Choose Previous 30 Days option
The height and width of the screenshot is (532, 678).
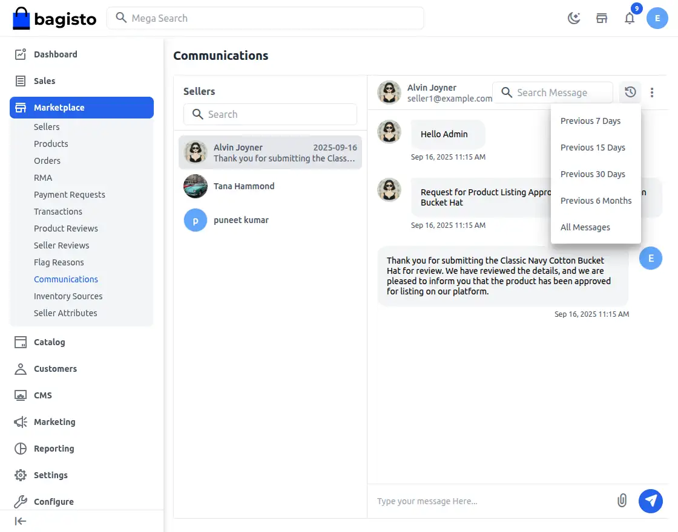(593, 174)
